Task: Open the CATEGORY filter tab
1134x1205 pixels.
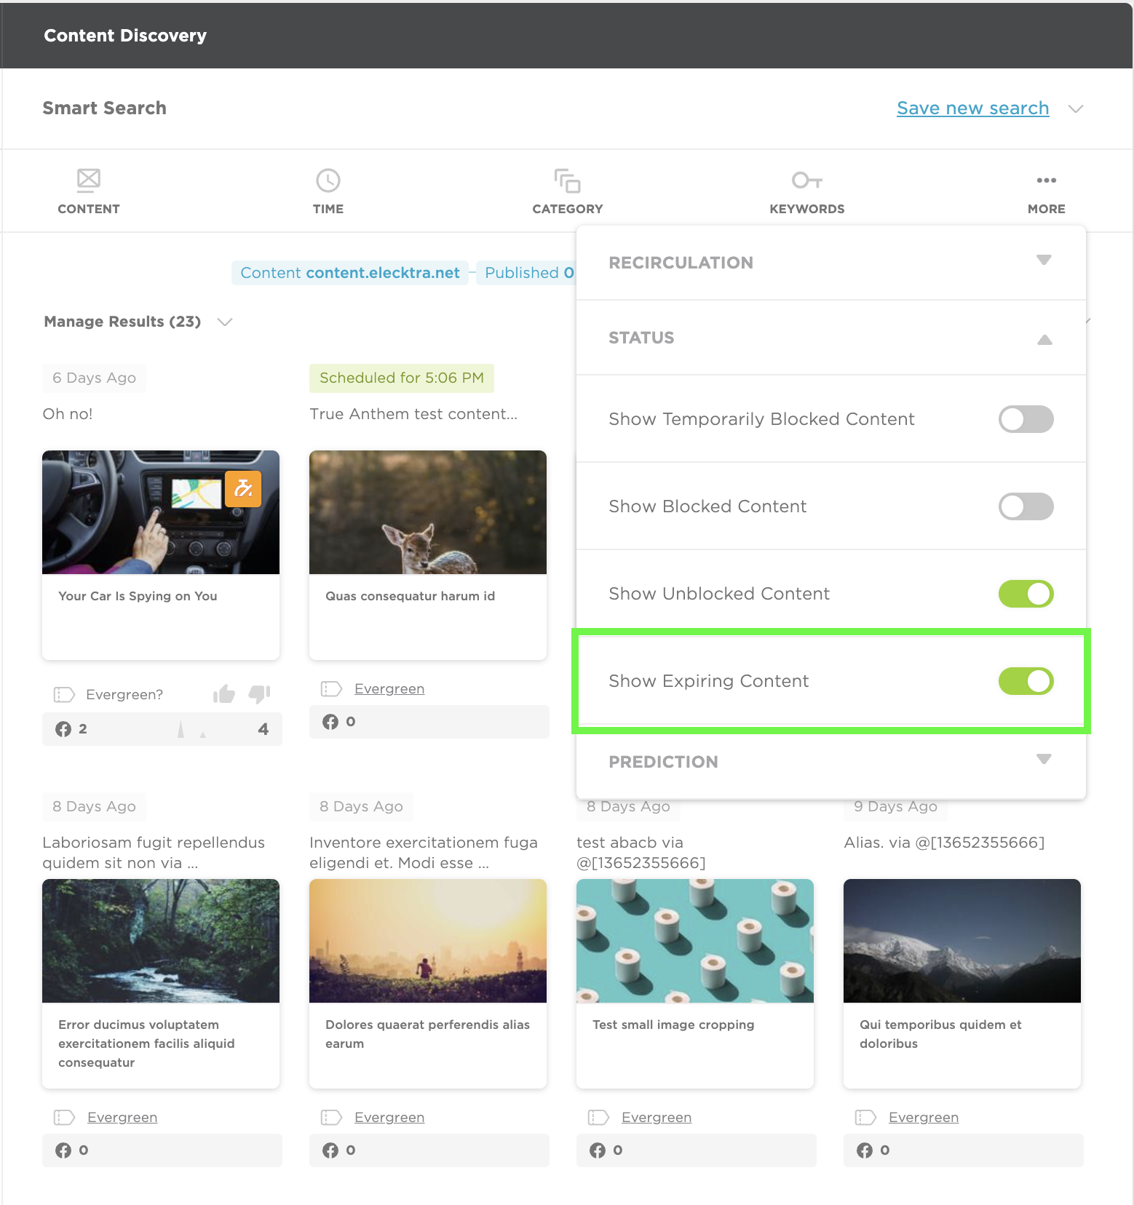Action: [568, 191]
